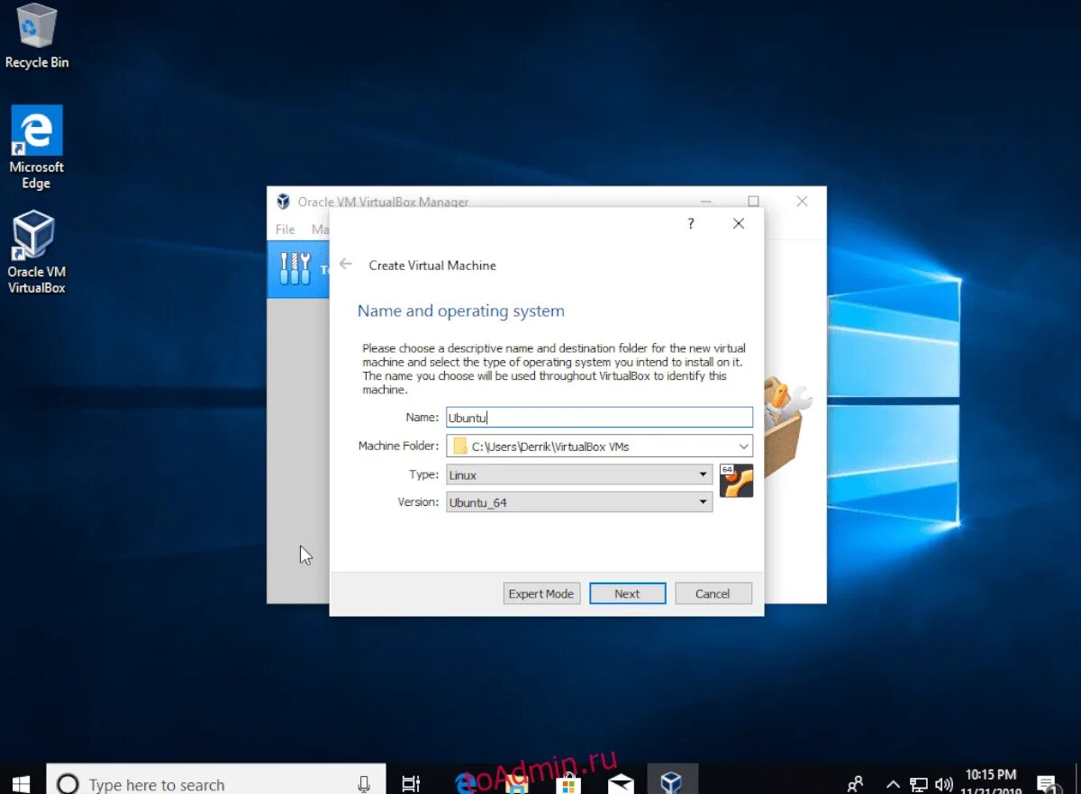Select the Microsoft Edge desktop shortcut
Viewport: 1081px width, 794px height.
(x=36, y=147)
